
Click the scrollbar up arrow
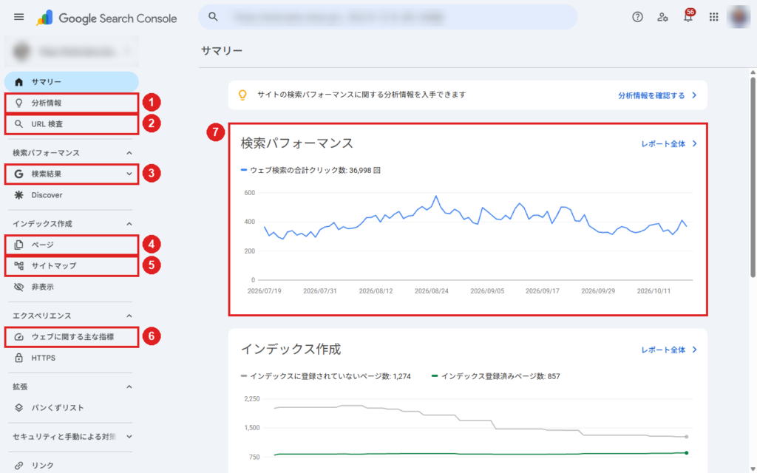(753, 72)
